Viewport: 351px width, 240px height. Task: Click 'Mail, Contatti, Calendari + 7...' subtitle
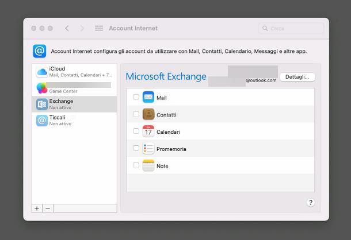[81, 75]
